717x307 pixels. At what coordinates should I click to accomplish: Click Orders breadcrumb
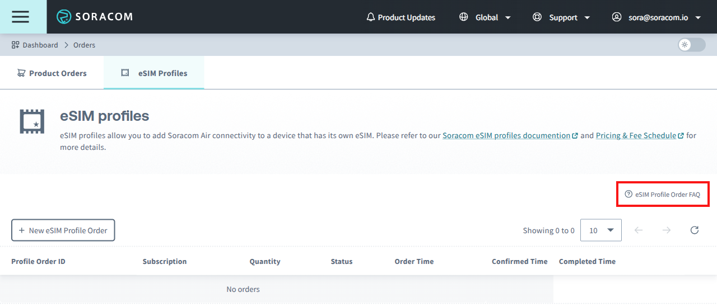[84, 45]
